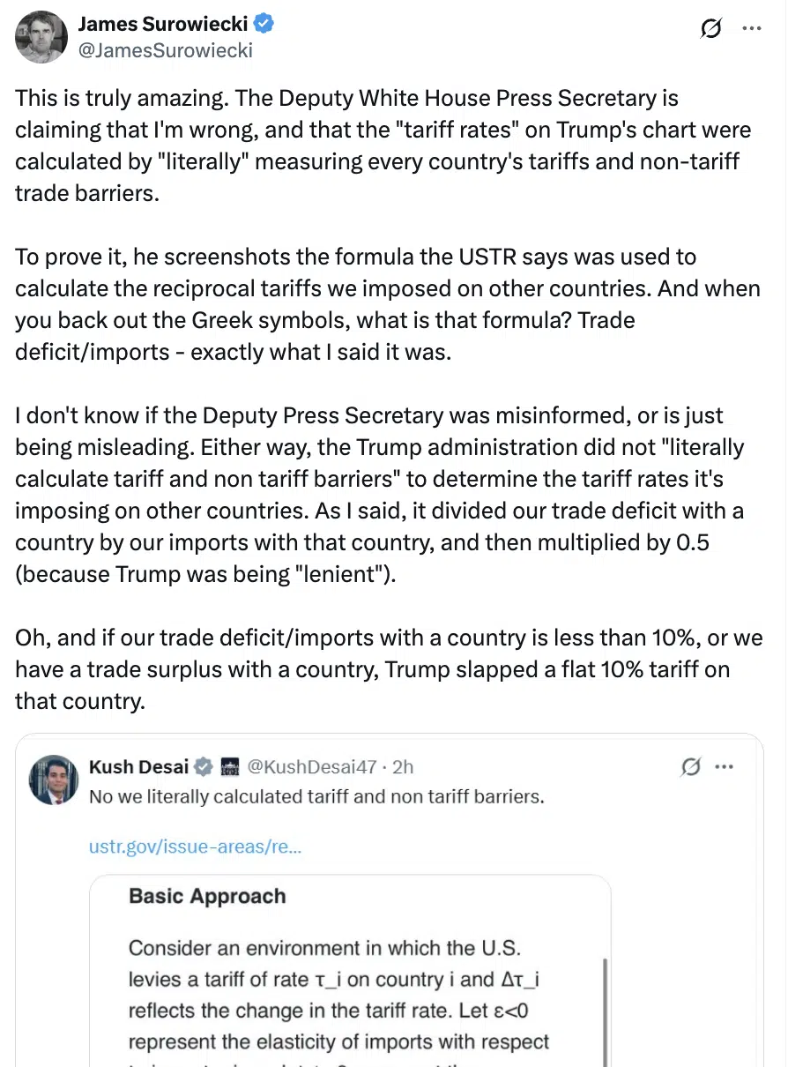Click the Grok icon in quoted tweet

click(691, 767)
